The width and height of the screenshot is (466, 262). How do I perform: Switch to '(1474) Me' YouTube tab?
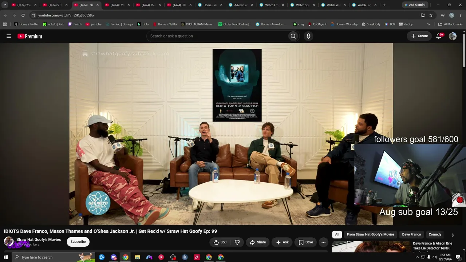click(x=148, y=5)
